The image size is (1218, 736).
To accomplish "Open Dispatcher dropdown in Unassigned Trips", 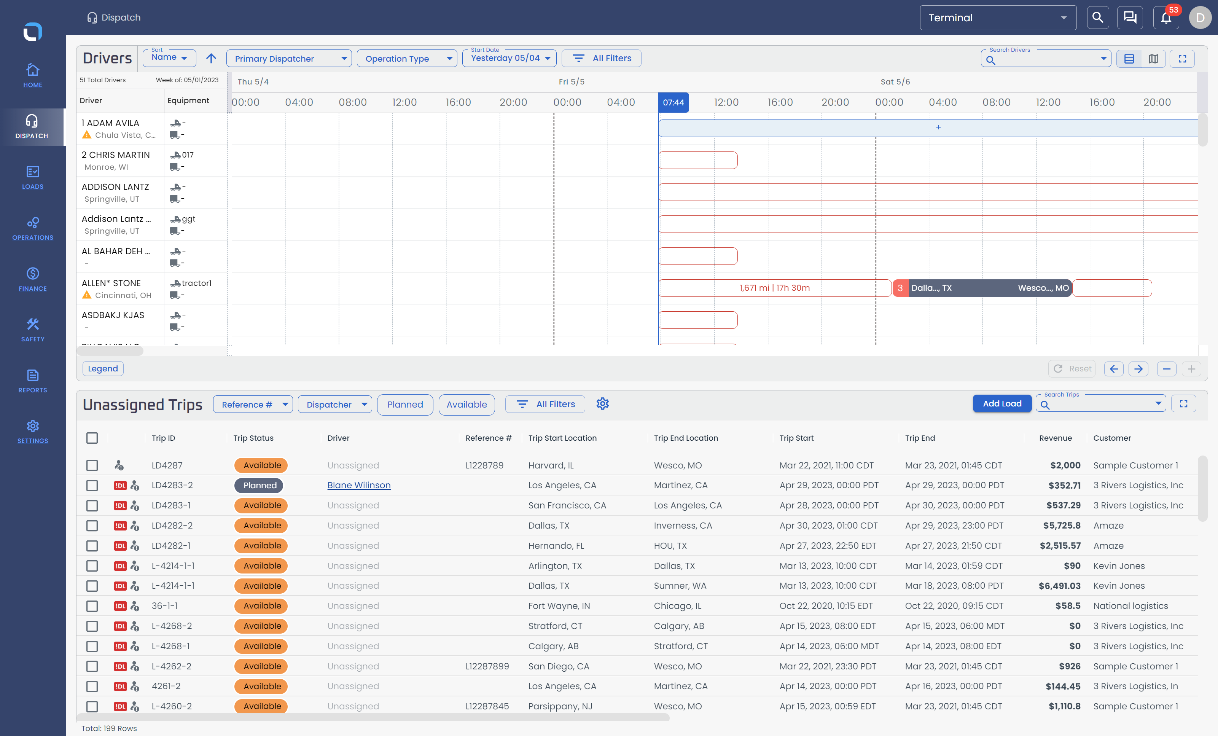I will tap(334, 404).
